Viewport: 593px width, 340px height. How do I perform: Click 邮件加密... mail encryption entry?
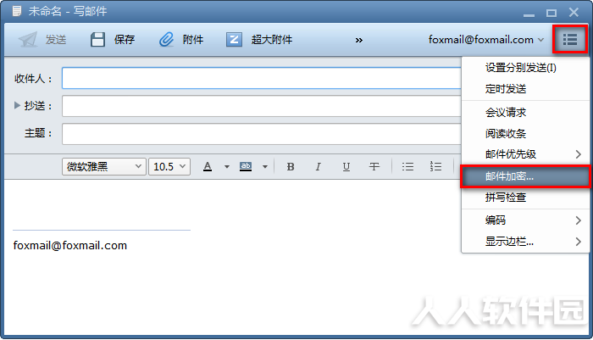pyautogui.click(x=525, y=176)
